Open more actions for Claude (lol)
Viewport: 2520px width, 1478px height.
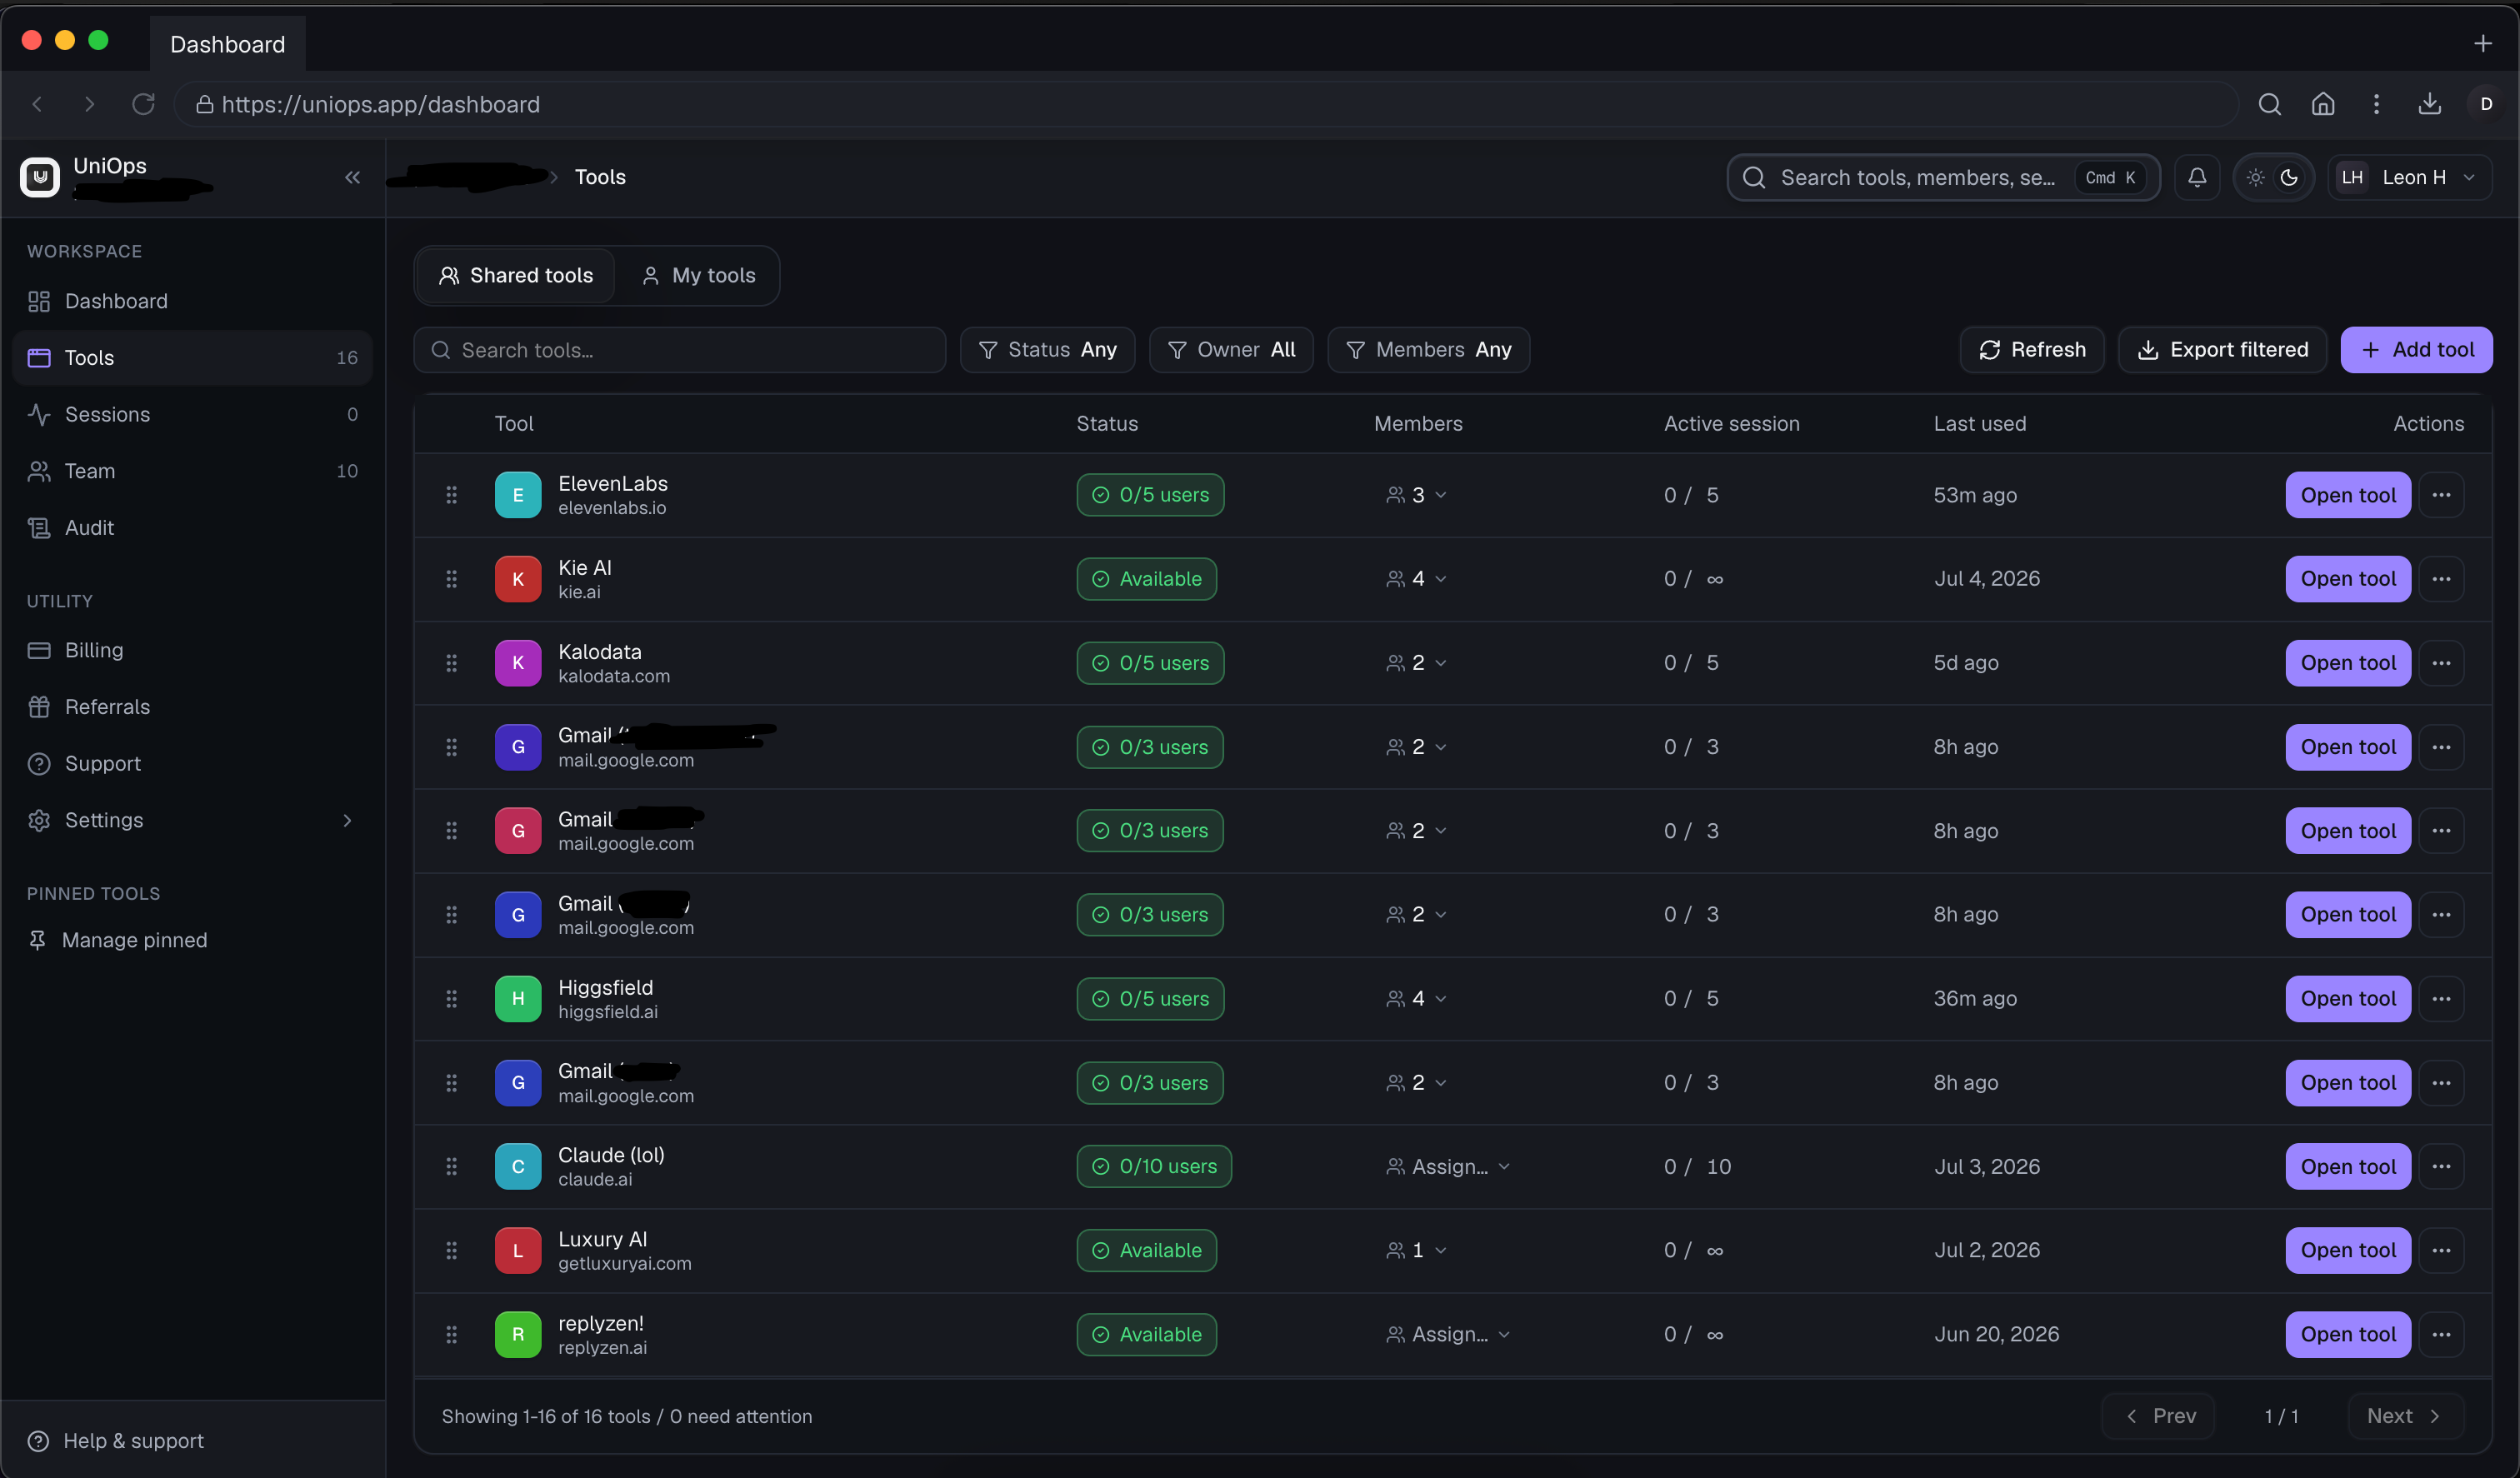2441,1166
